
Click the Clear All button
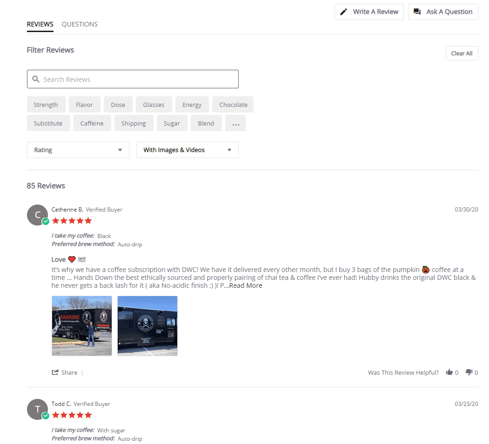(x=462, y=53)
